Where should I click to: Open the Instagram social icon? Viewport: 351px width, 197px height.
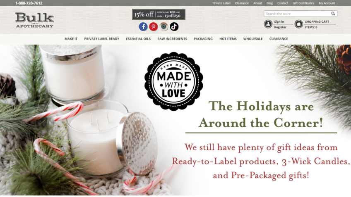[164, 26]
